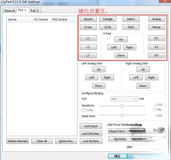Set Left Analog Stick Right
This screenshot has height=160, width=171.
pyautogui.click(x=108, y=77)
